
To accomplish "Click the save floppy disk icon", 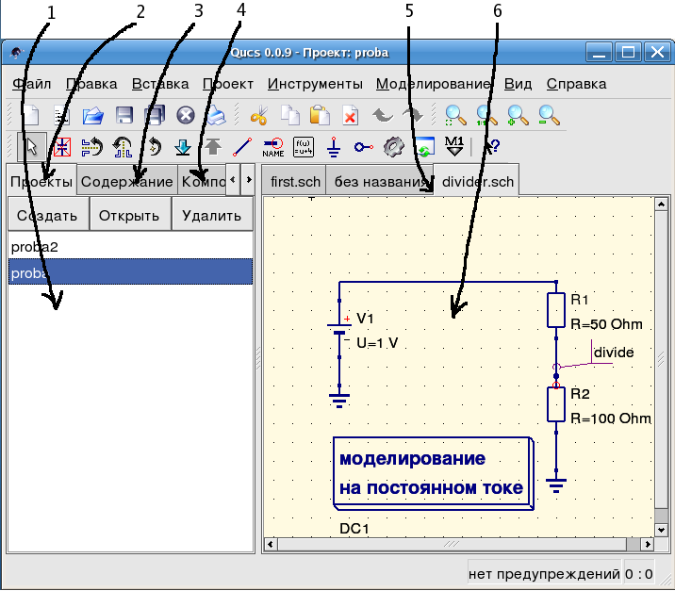I will (124, 115).
